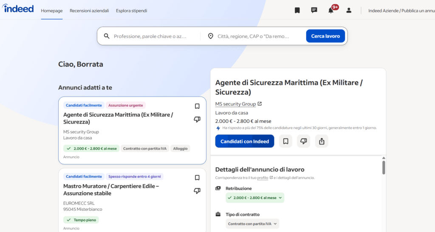Click the Annunci adatti a te heading
Screen dimensions: 435x232
(x=85, y=88)
